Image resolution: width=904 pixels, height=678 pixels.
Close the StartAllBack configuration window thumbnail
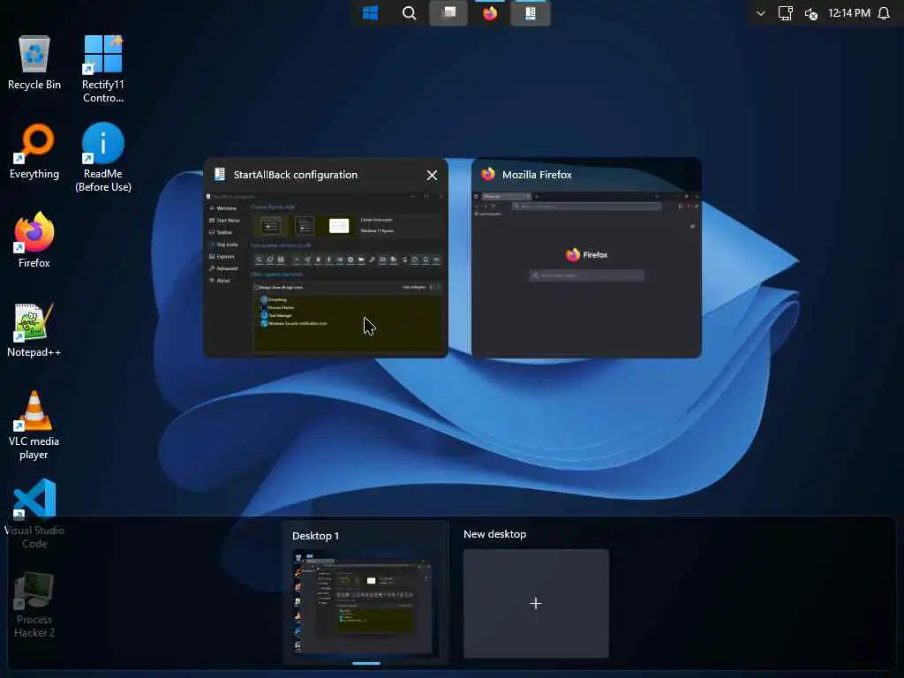coord(432,176)
